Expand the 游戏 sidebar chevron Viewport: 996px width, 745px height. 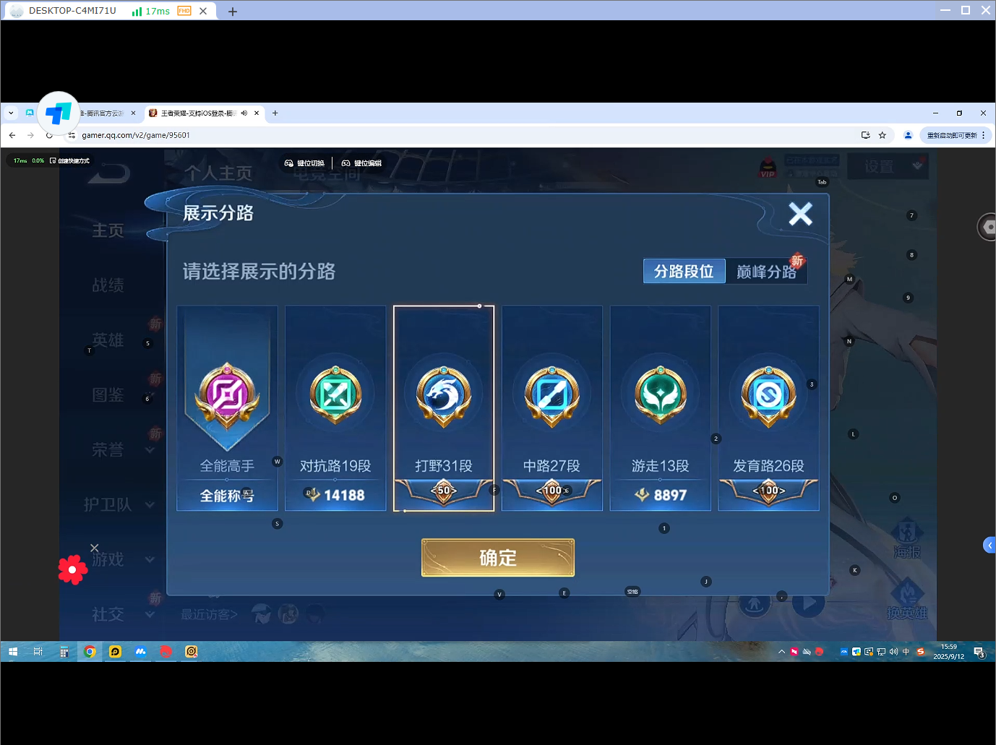[150, 559]
